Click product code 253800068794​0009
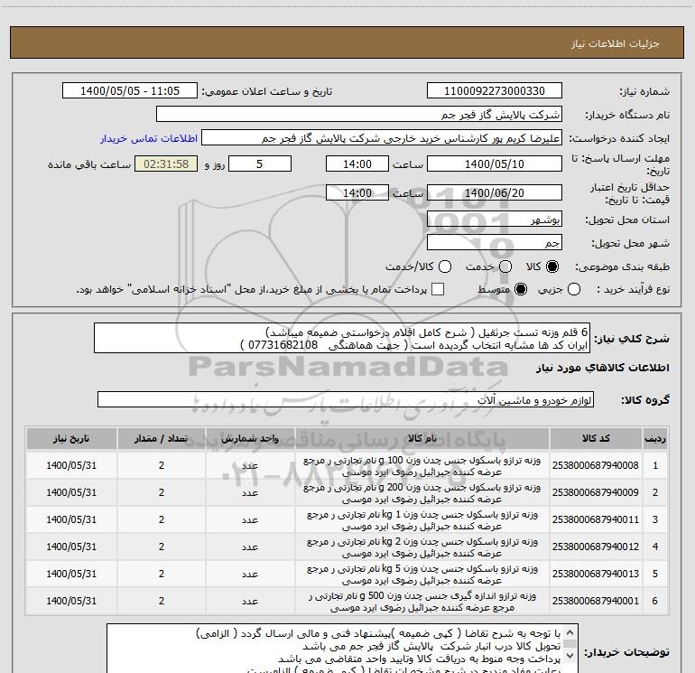695x673 pixels. coord(596,492)
